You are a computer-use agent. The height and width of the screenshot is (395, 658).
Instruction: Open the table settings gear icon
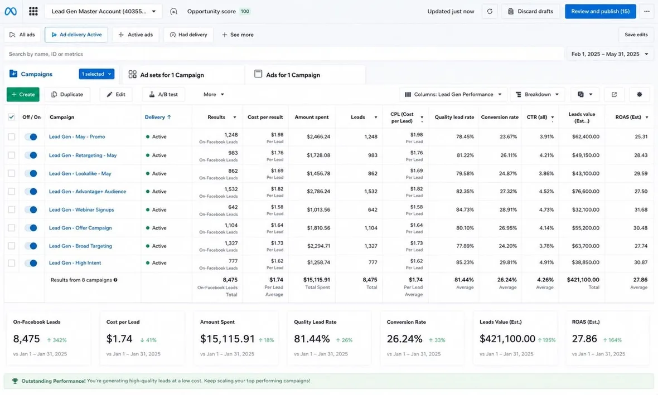pos(640,94)
